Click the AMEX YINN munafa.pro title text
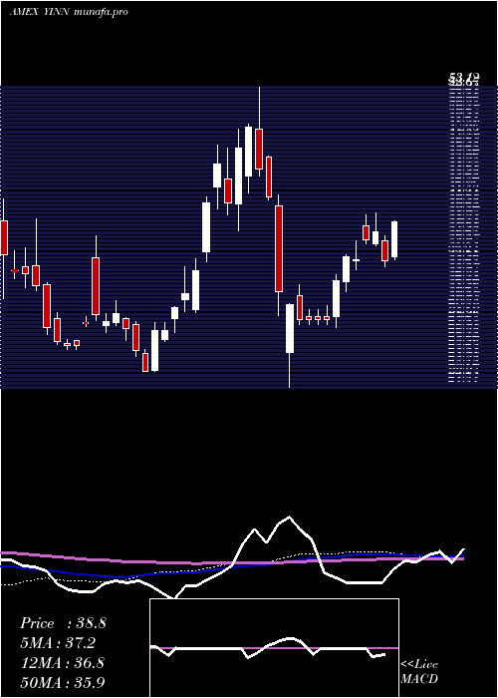 69,12
